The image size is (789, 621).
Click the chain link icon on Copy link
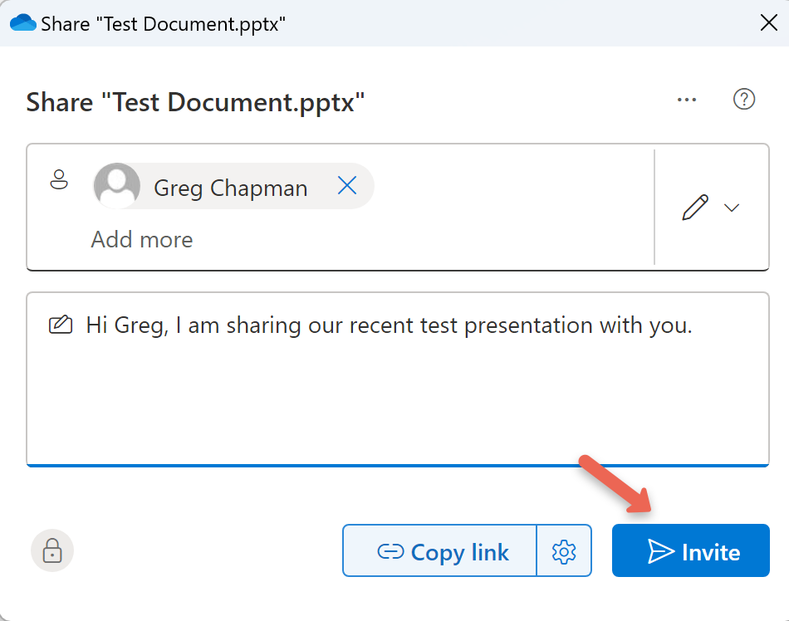(x=390, y=552)
